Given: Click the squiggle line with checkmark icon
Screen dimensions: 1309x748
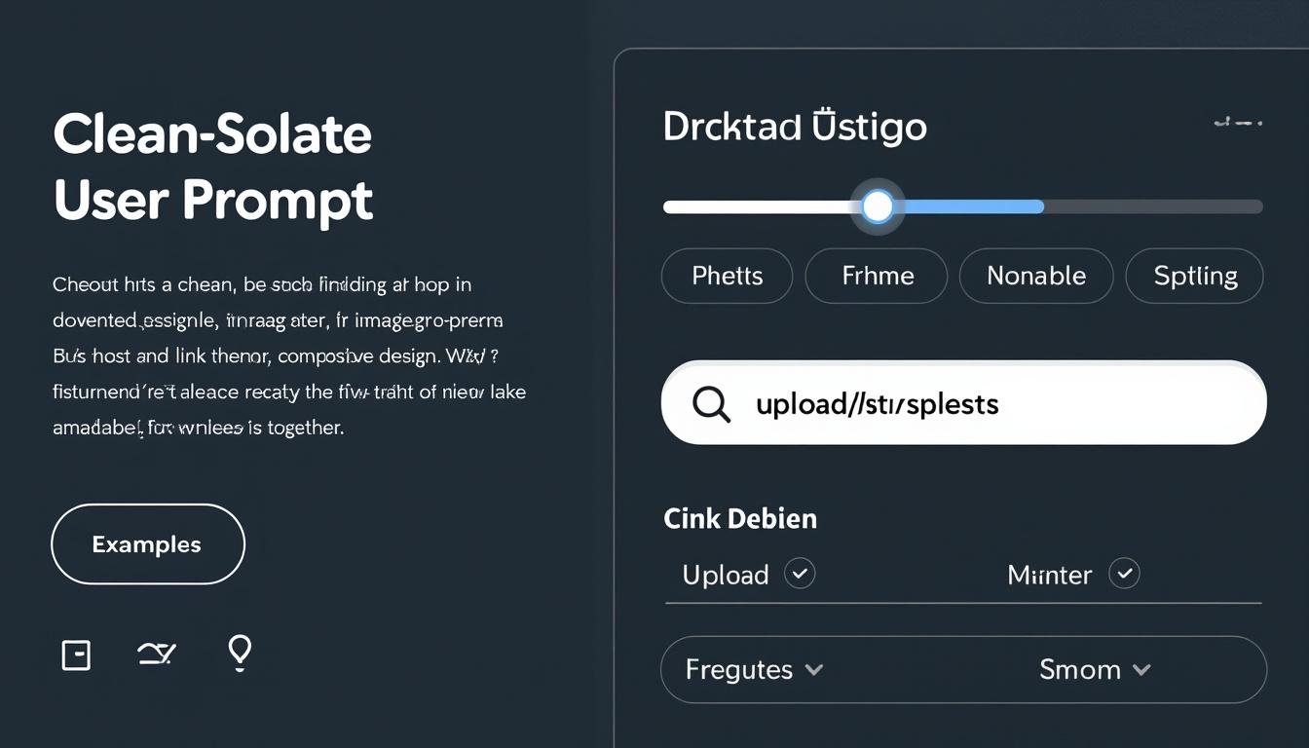Looking at the screenshot, I should [x=157, y=654].
